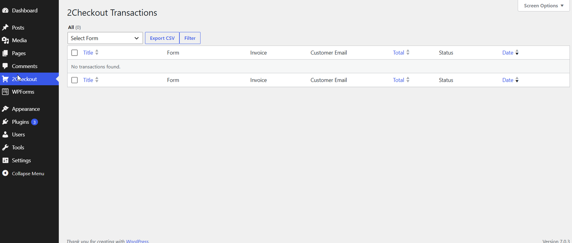The width and height of the screenshot is (572, 243).
Task: Click the Filter button
Action: click(x=190, y=38)
